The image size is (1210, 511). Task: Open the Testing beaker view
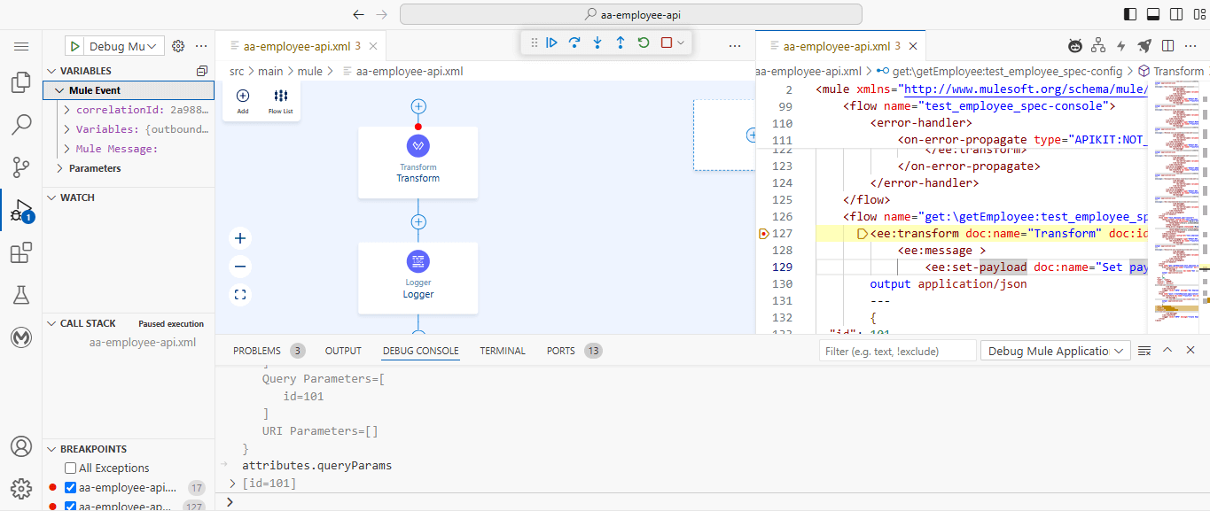pyautogui.click(x=21, y=294)
